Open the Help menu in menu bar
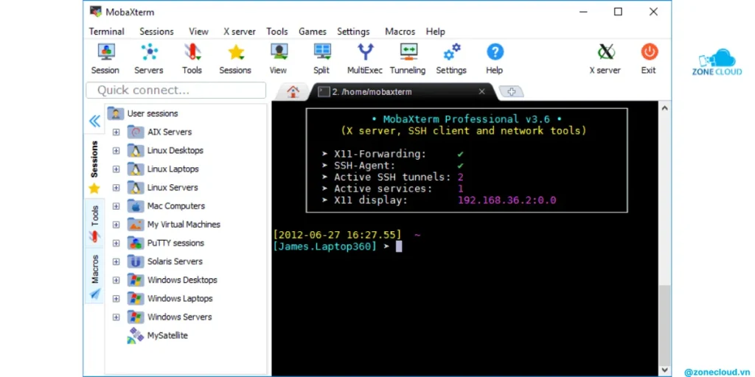 435,32
